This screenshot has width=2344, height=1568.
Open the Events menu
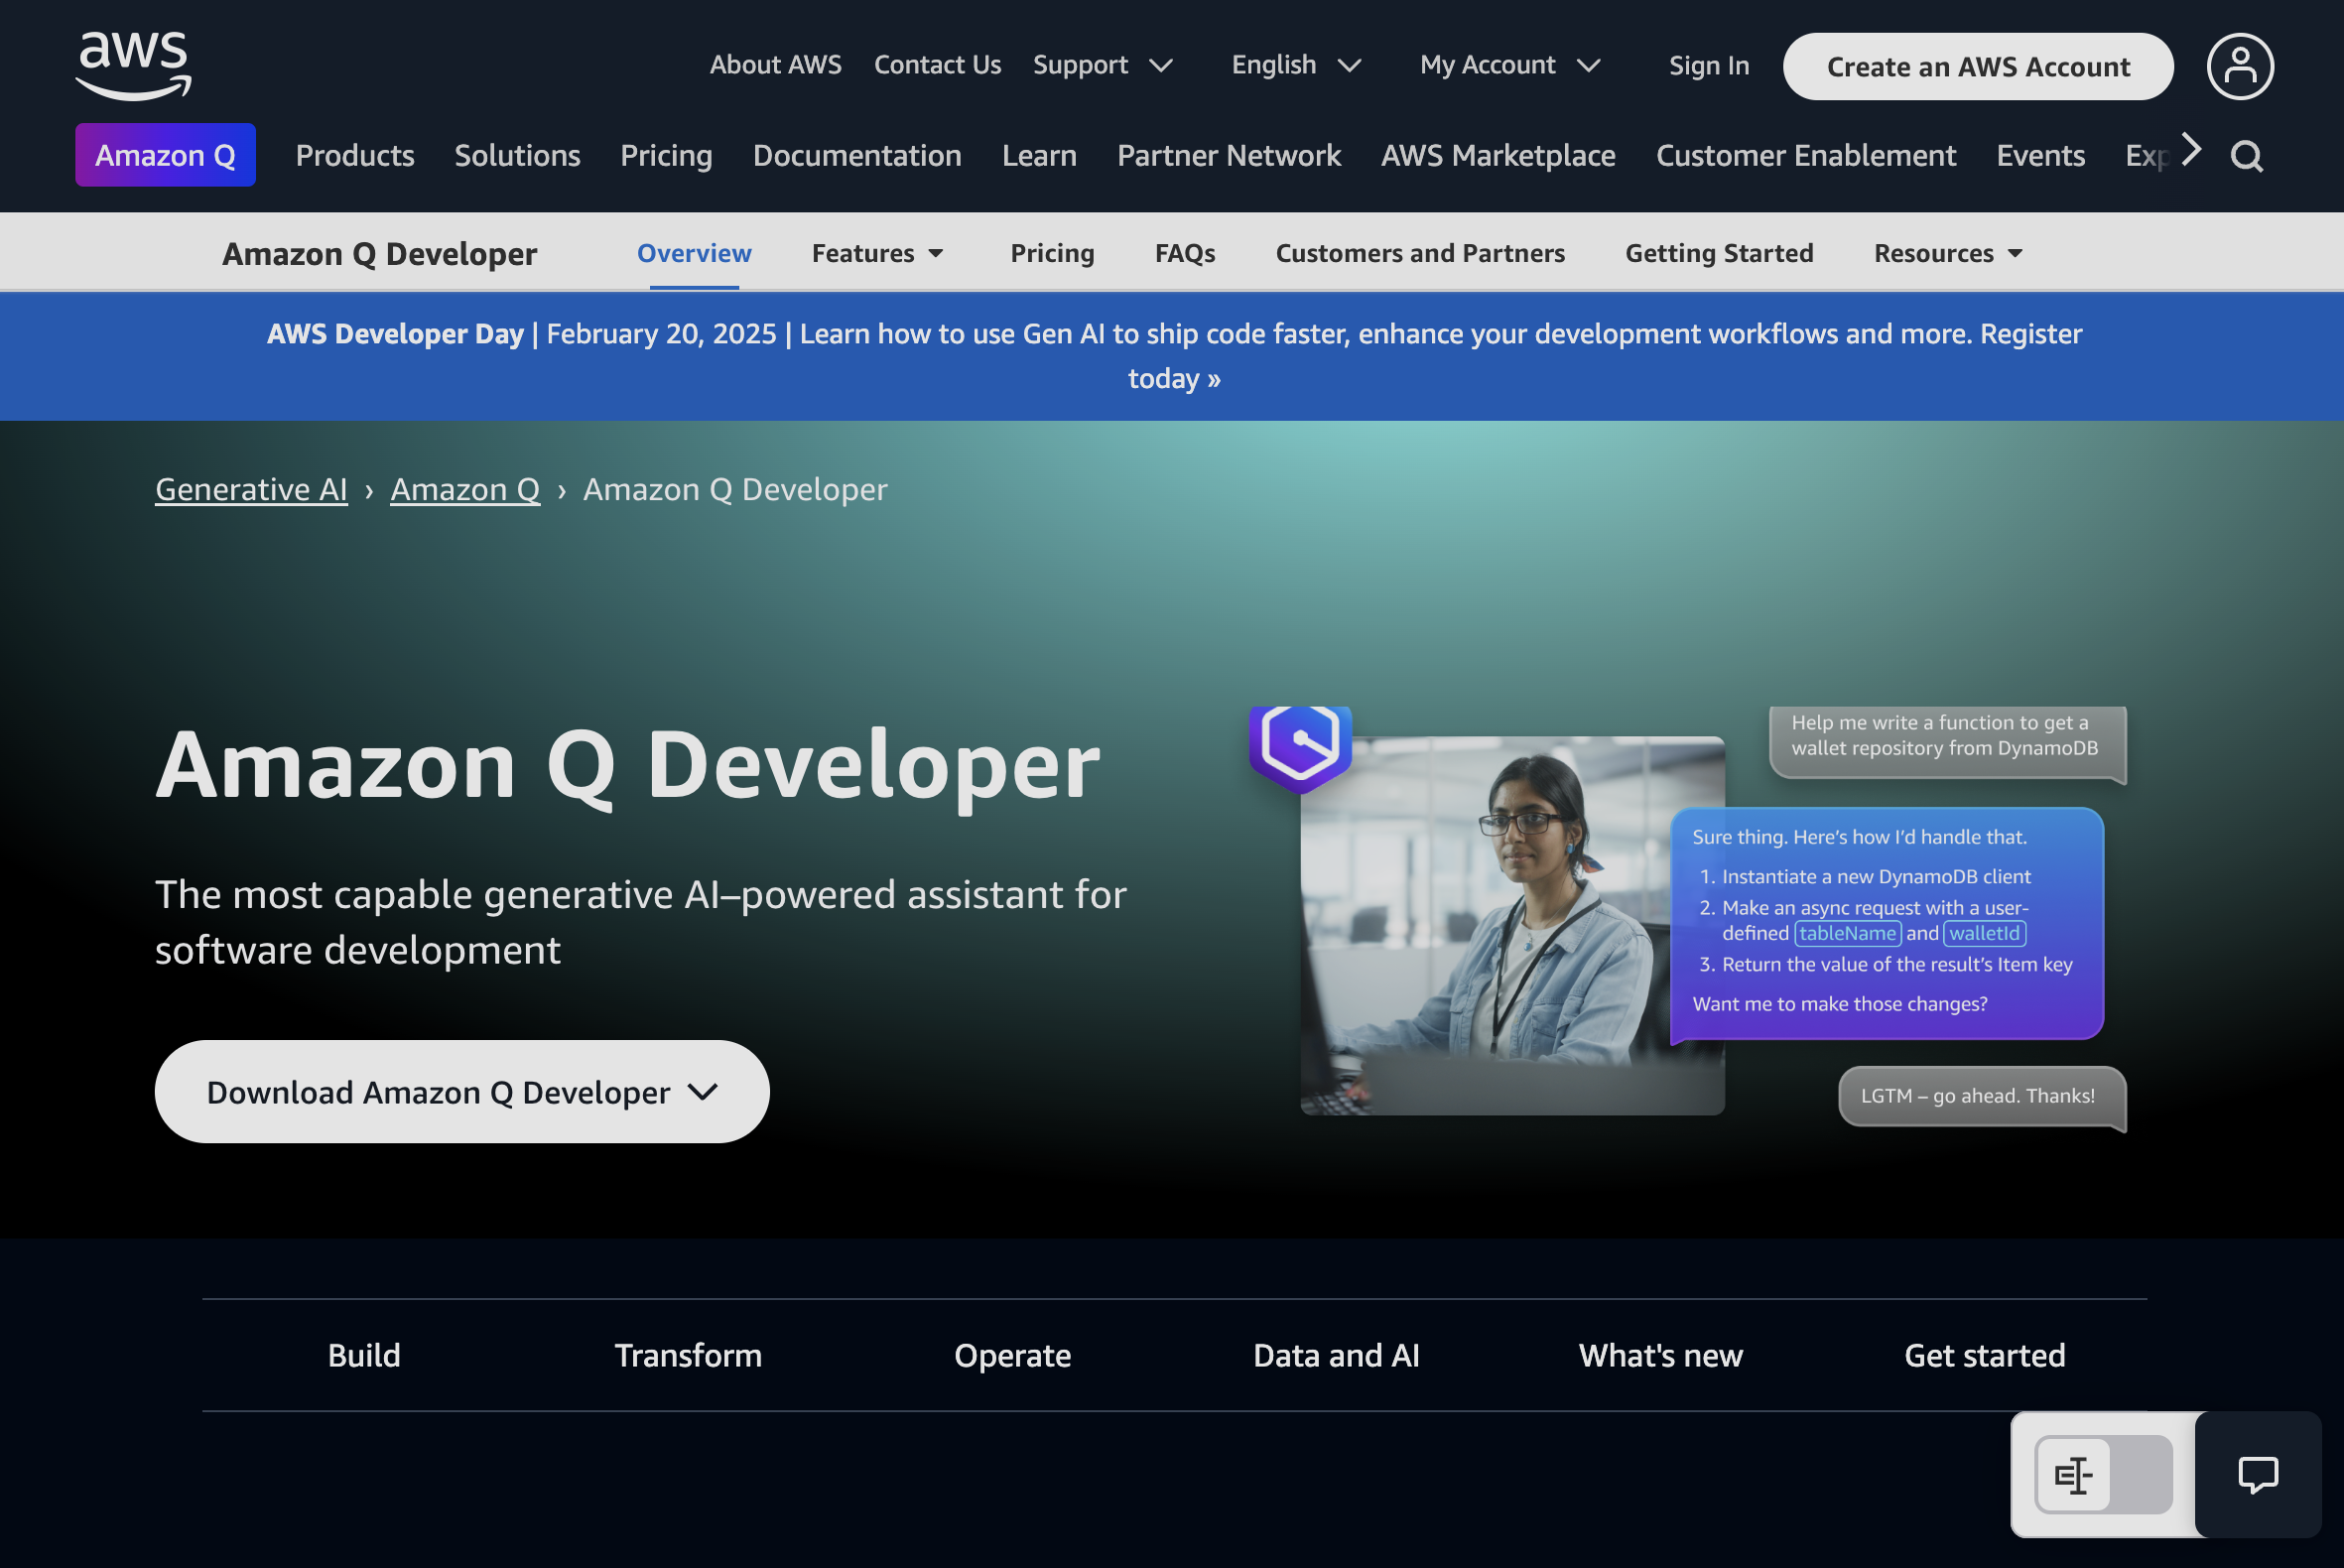[2040, 156]
